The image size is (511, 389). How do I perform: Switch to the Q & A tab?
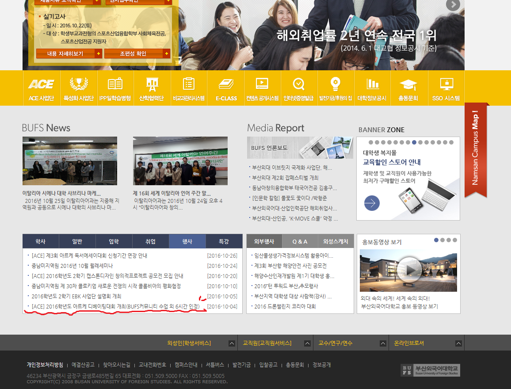(x=300, y=241)
